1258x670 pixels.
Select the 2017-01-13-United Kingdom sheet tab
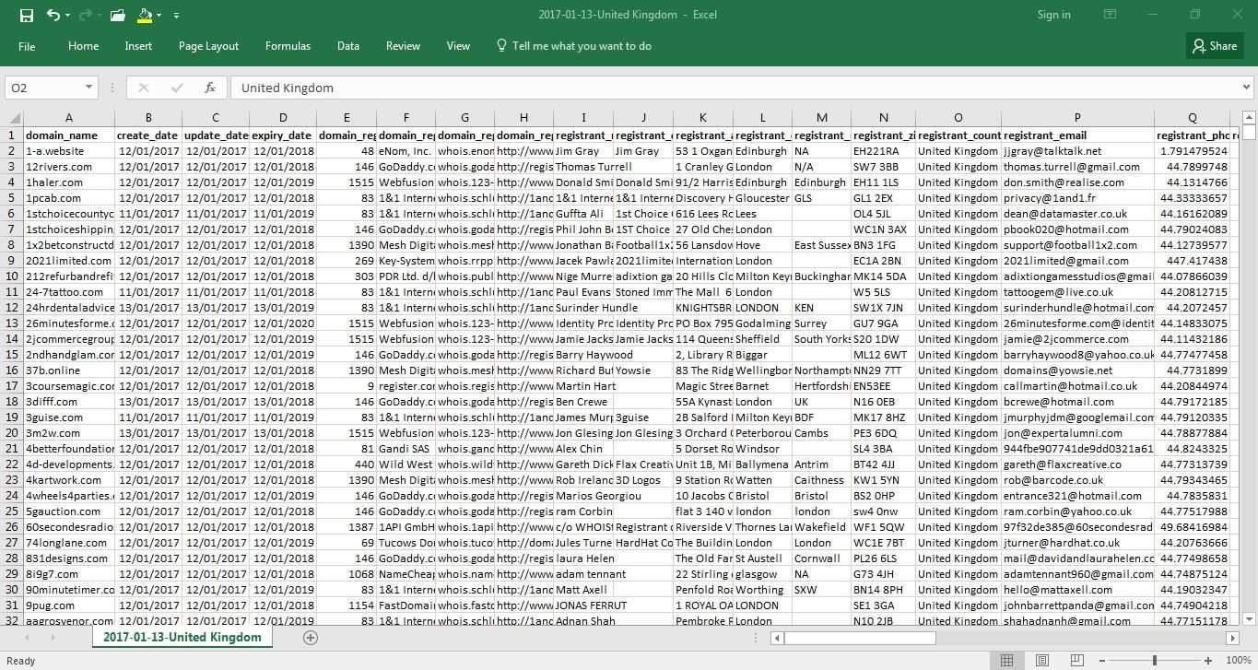(182, 638)
